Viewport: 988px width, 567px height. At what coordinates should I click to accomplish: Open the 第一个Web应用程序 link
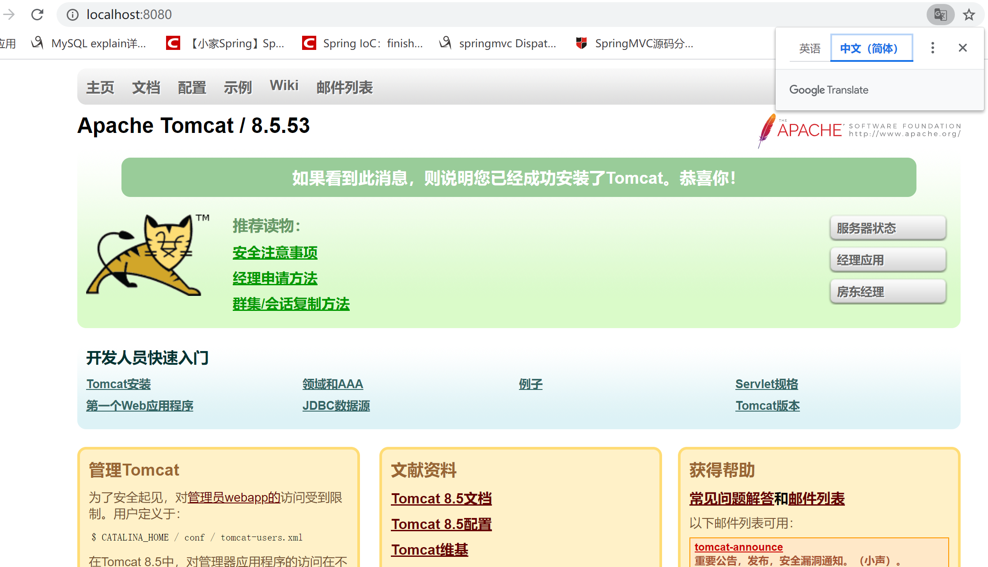click(140, 406)
